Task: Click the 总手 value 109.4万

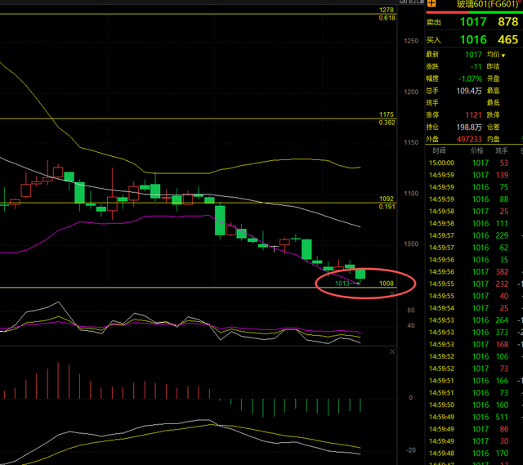Action: coord(469,91)
